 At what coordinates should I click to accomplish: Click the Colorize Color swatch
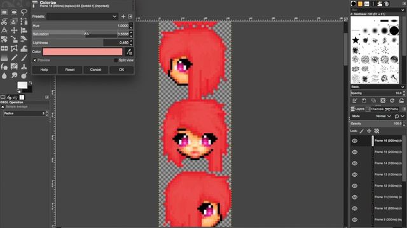click(83, 52)
